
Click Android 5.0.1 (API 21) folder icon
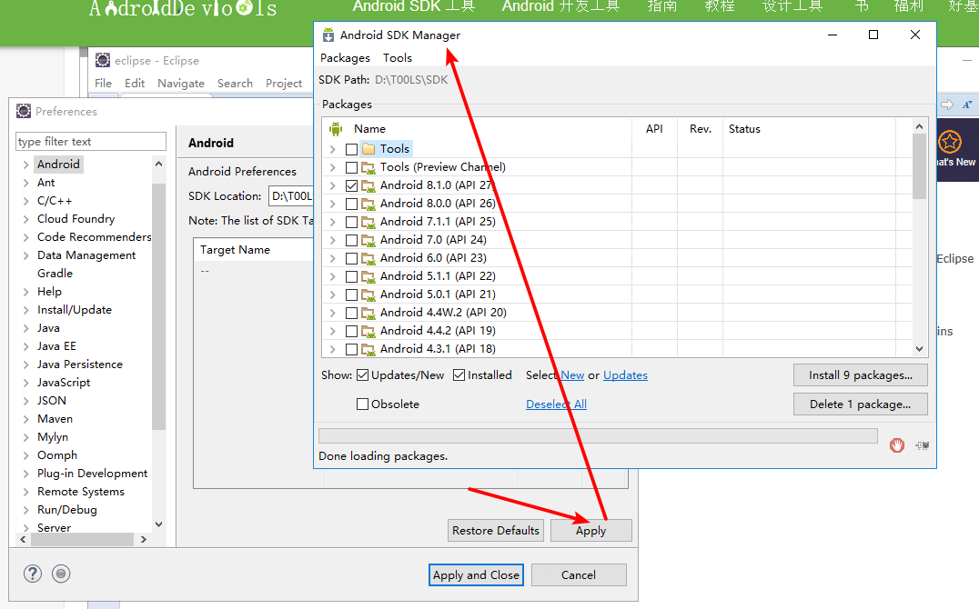pyautogui.click(x=368, y=295)
